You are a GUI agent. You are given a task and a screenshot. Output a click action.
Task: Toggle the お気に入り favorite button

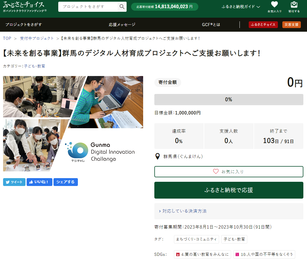coord(229,172)
